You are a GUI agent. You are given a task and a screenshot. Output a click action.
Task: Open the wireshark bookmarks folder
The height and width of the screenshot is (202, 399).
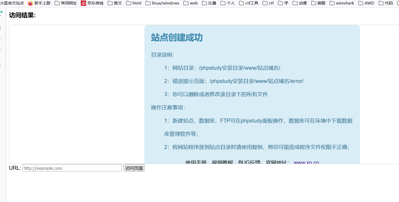tap(342, 3)
